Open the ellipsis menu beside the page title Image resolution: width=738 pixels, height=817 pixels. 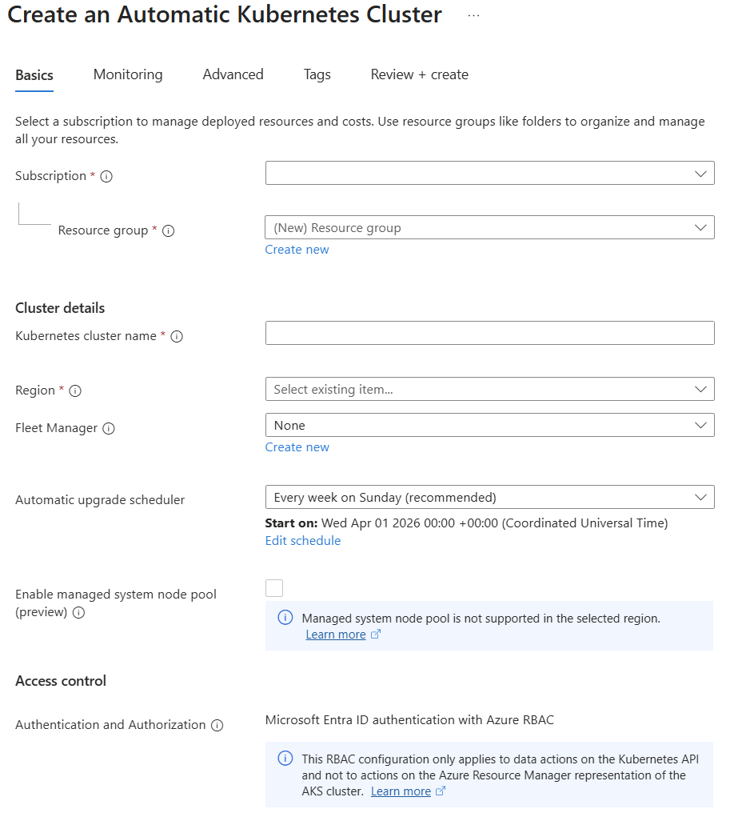coord(473,14)
